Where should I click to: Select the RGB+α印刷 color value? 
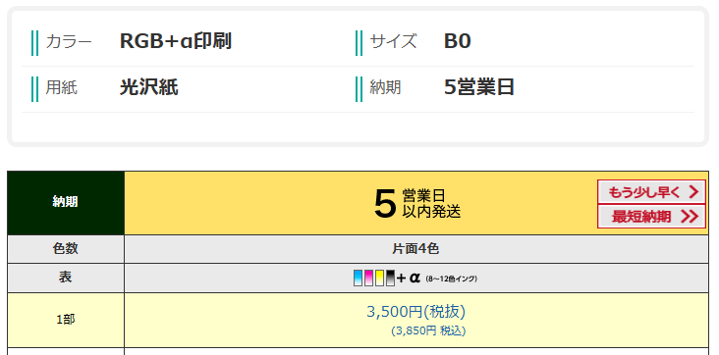tap(176, 41)
